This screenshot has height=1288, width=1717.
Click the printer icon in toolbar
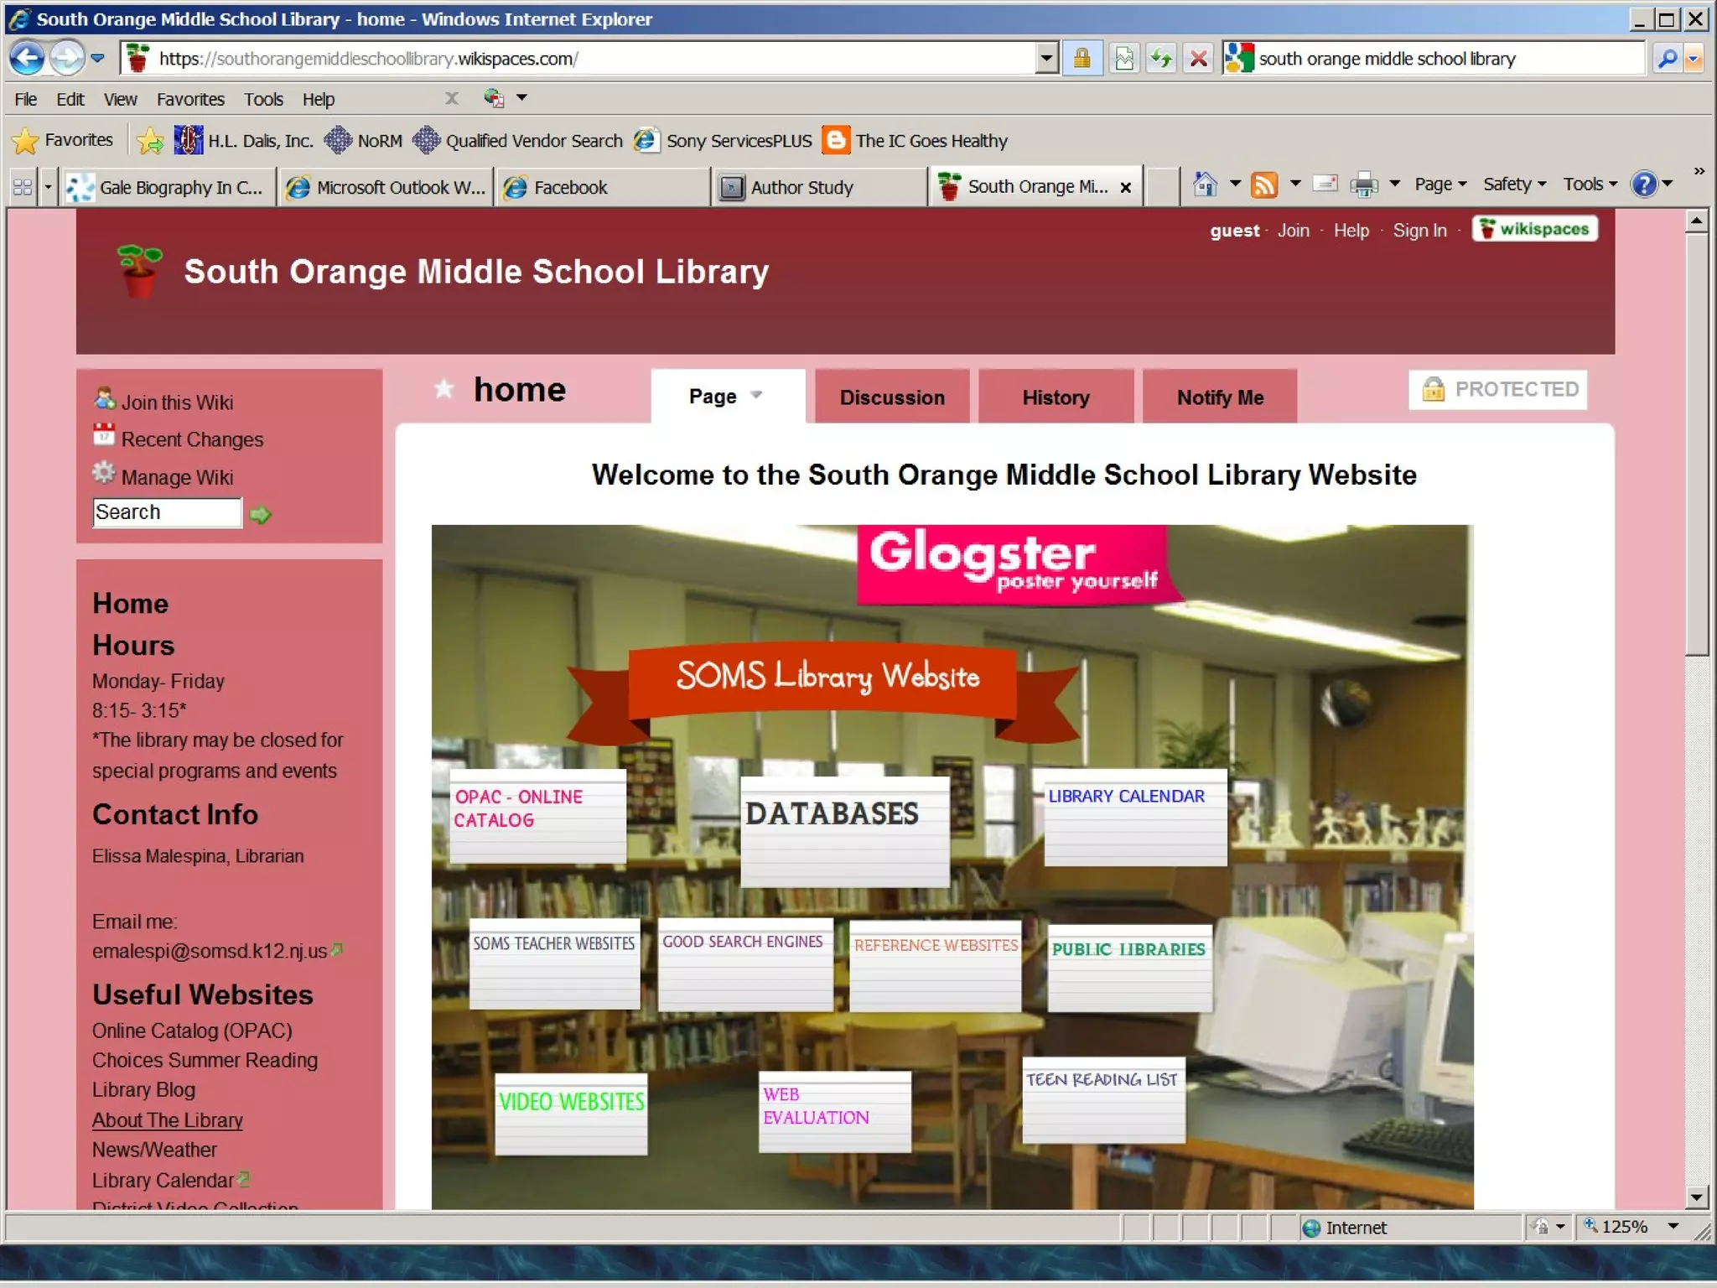tap(1363, 184)
